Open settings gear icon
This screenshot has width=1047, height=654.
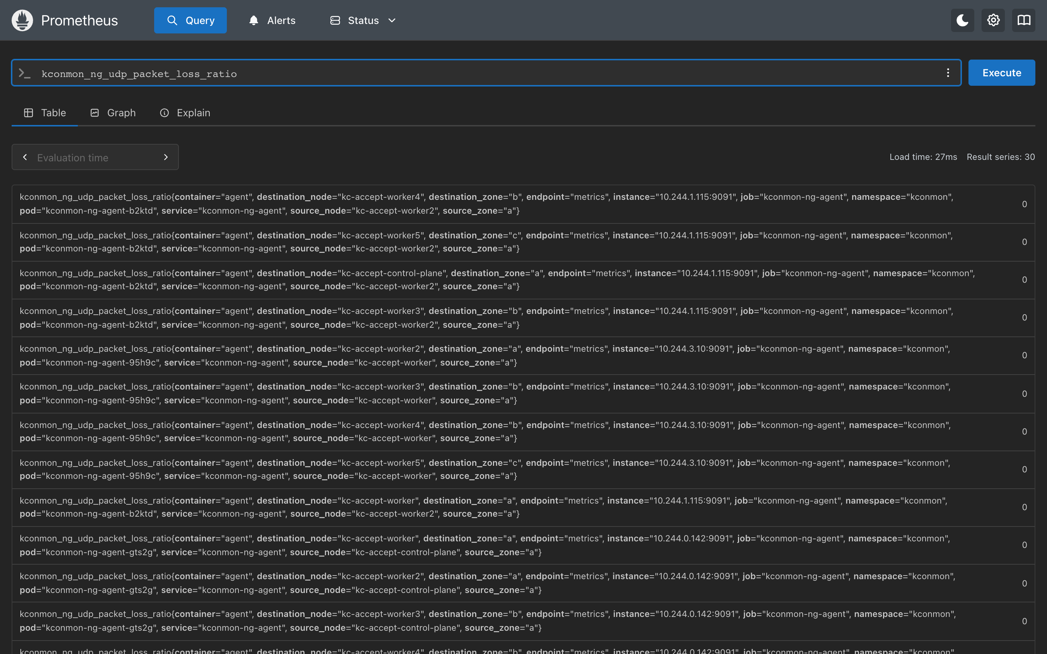[x=993, y=20]
